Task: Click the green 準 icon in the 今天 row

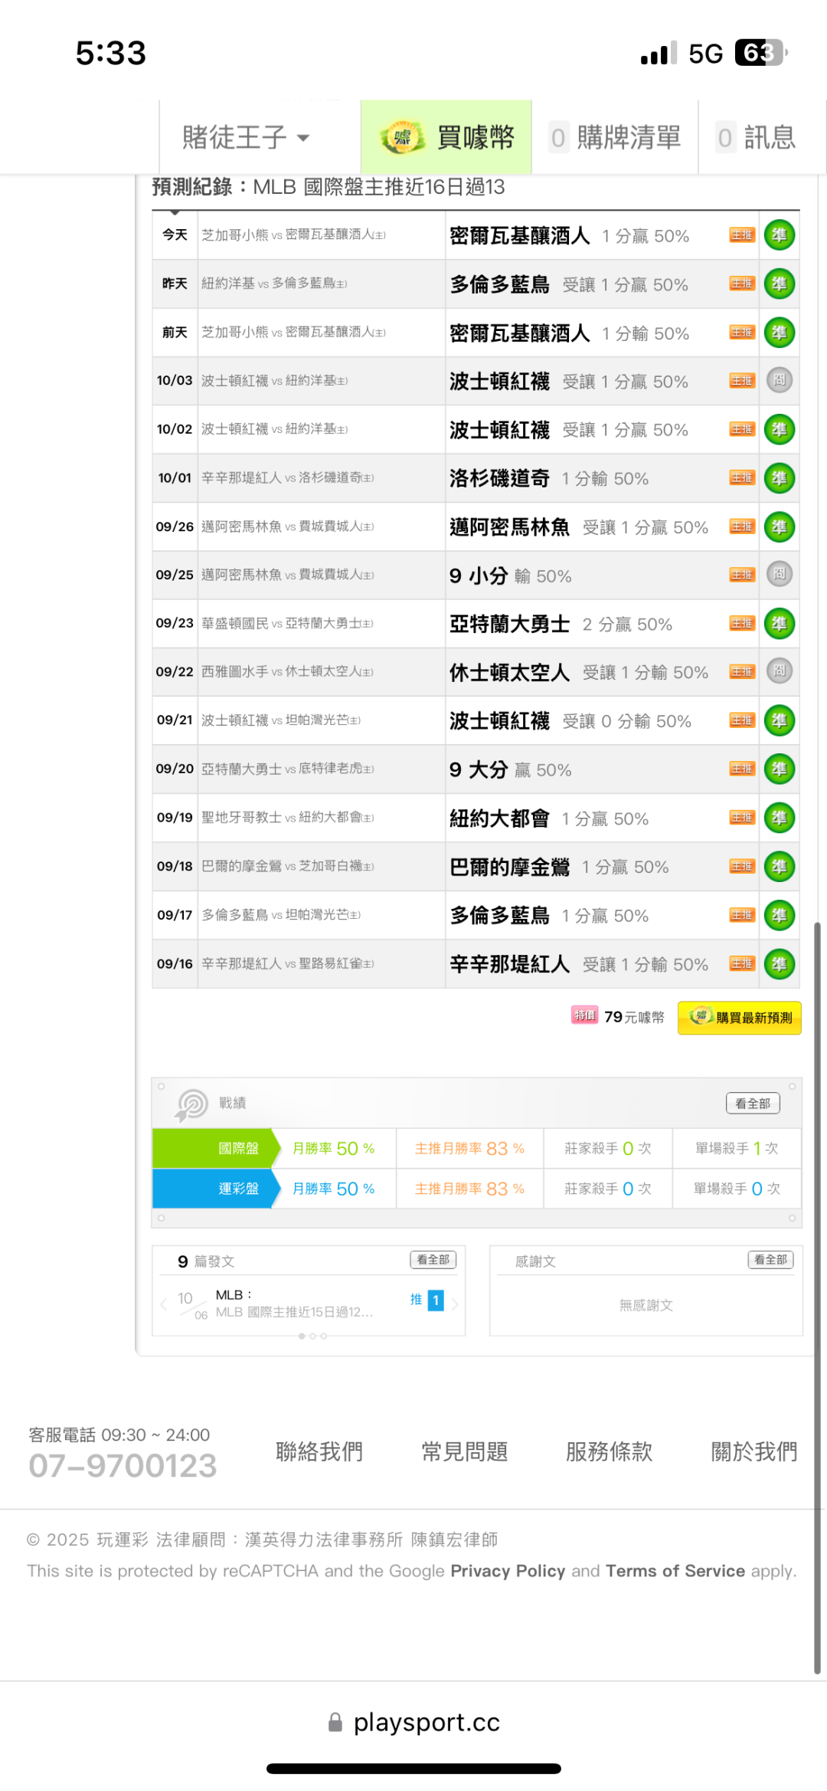Action: pyautogui.click(x=779, y=235)
